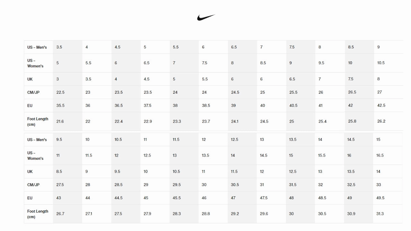Click the Nike swoosh logo
The width and height of the screenshot is (411, 231).
206,17
